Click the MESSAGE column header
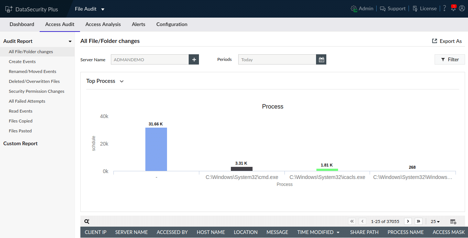Viewport: 468px width, 238px height. click(x=277, y=232)
